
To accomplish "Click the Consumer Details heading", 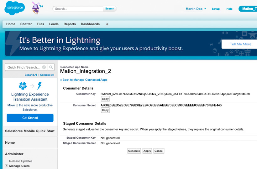I will click(x=78, y=88).
